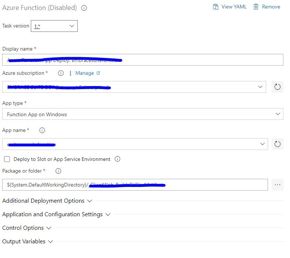Open the Task version dropdown

tap(54, 26)
